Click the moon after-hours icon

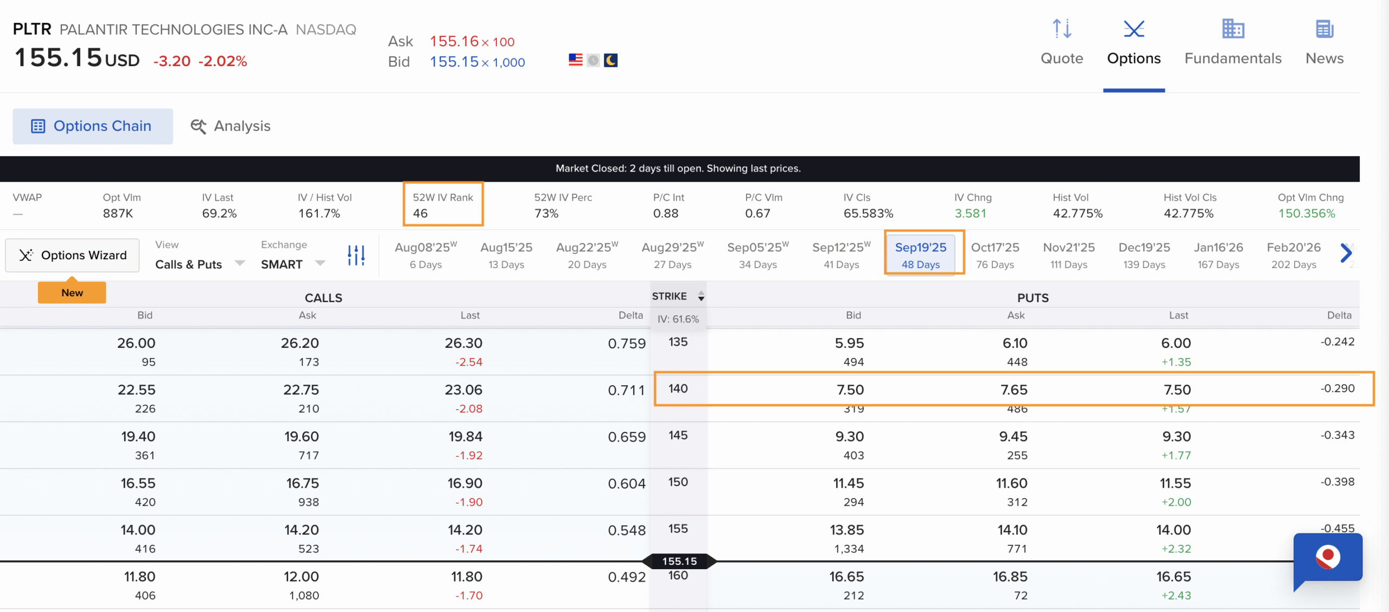tap(611, 60)
